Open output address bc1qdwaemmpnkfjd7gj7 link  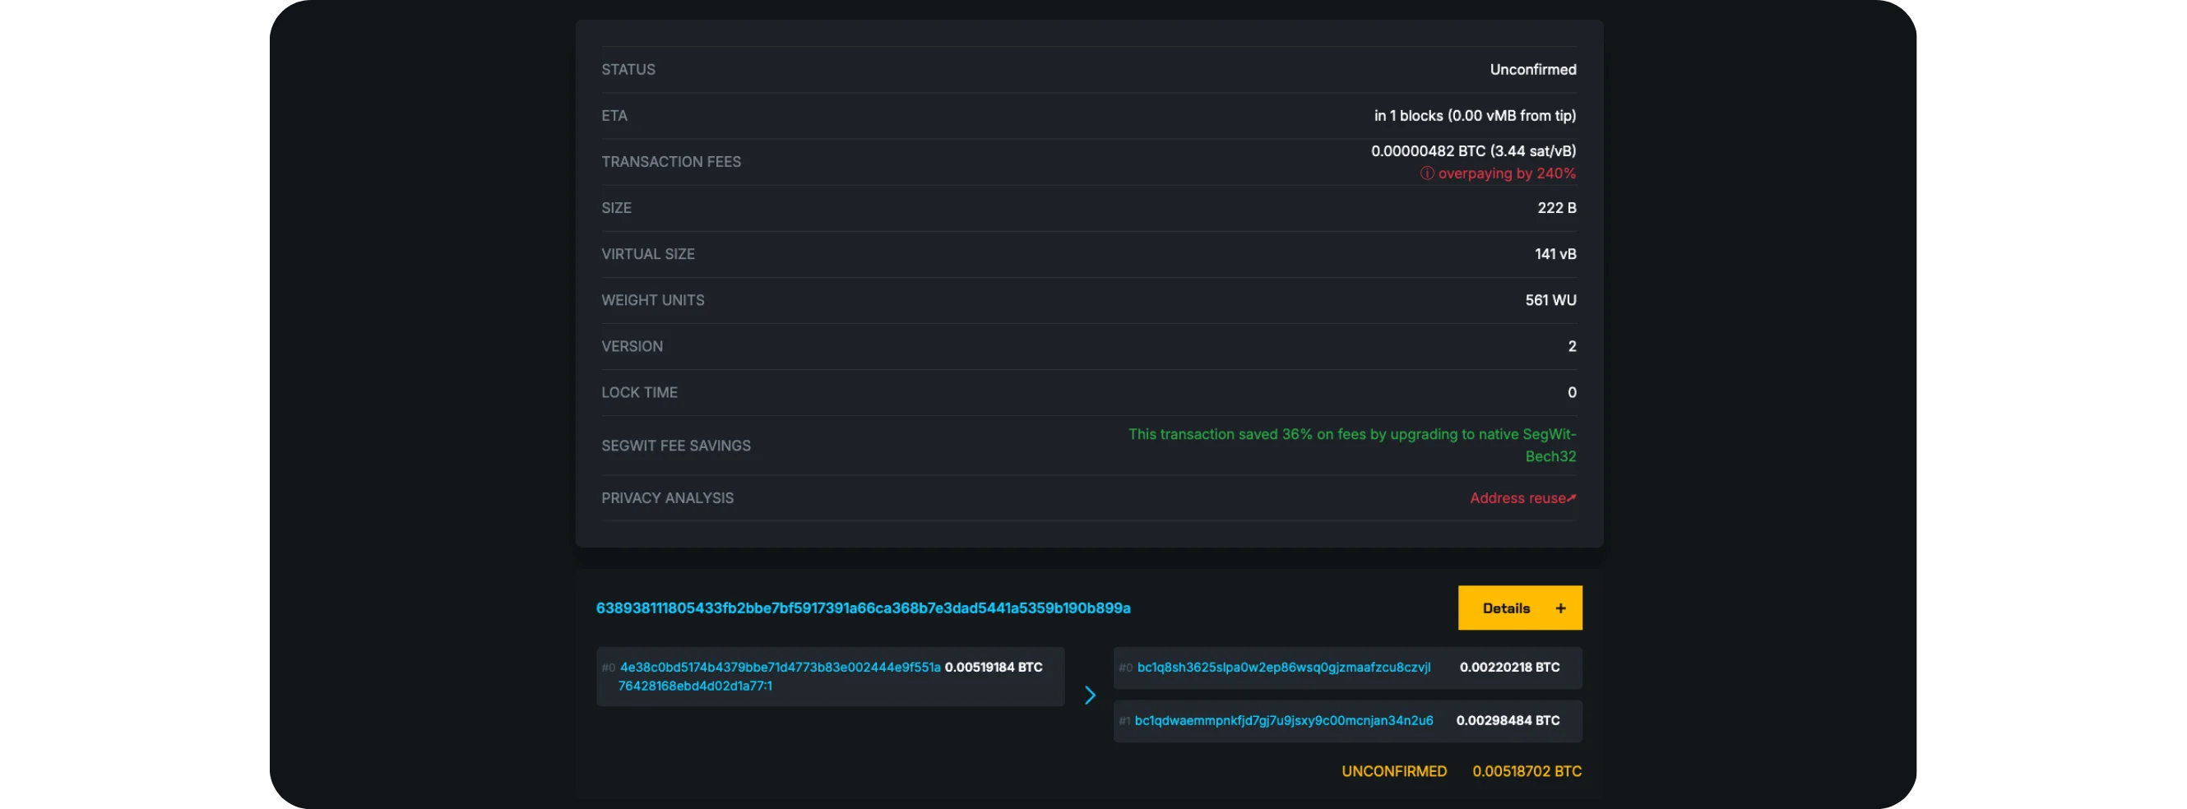click(x=1283, y=721)
